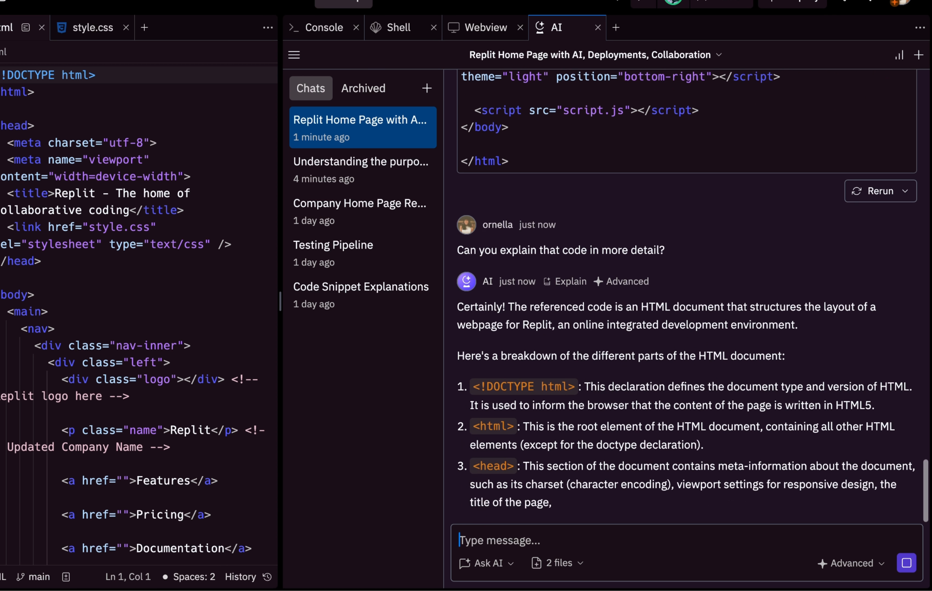Click ornella's profile avatar
Screen dimensions: 932x591
(x=466, y=225)
